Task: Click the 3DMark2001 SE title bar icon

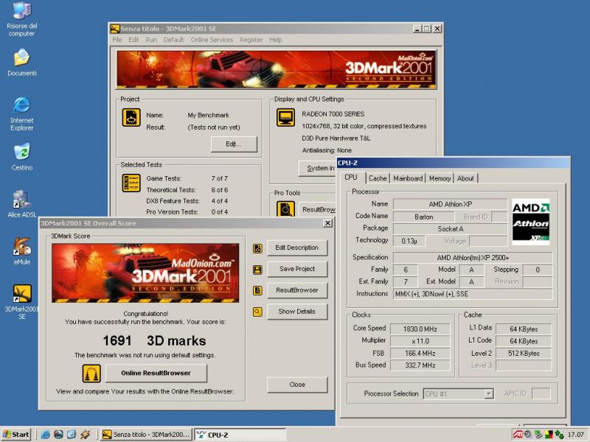Action: tap(115, 29)
